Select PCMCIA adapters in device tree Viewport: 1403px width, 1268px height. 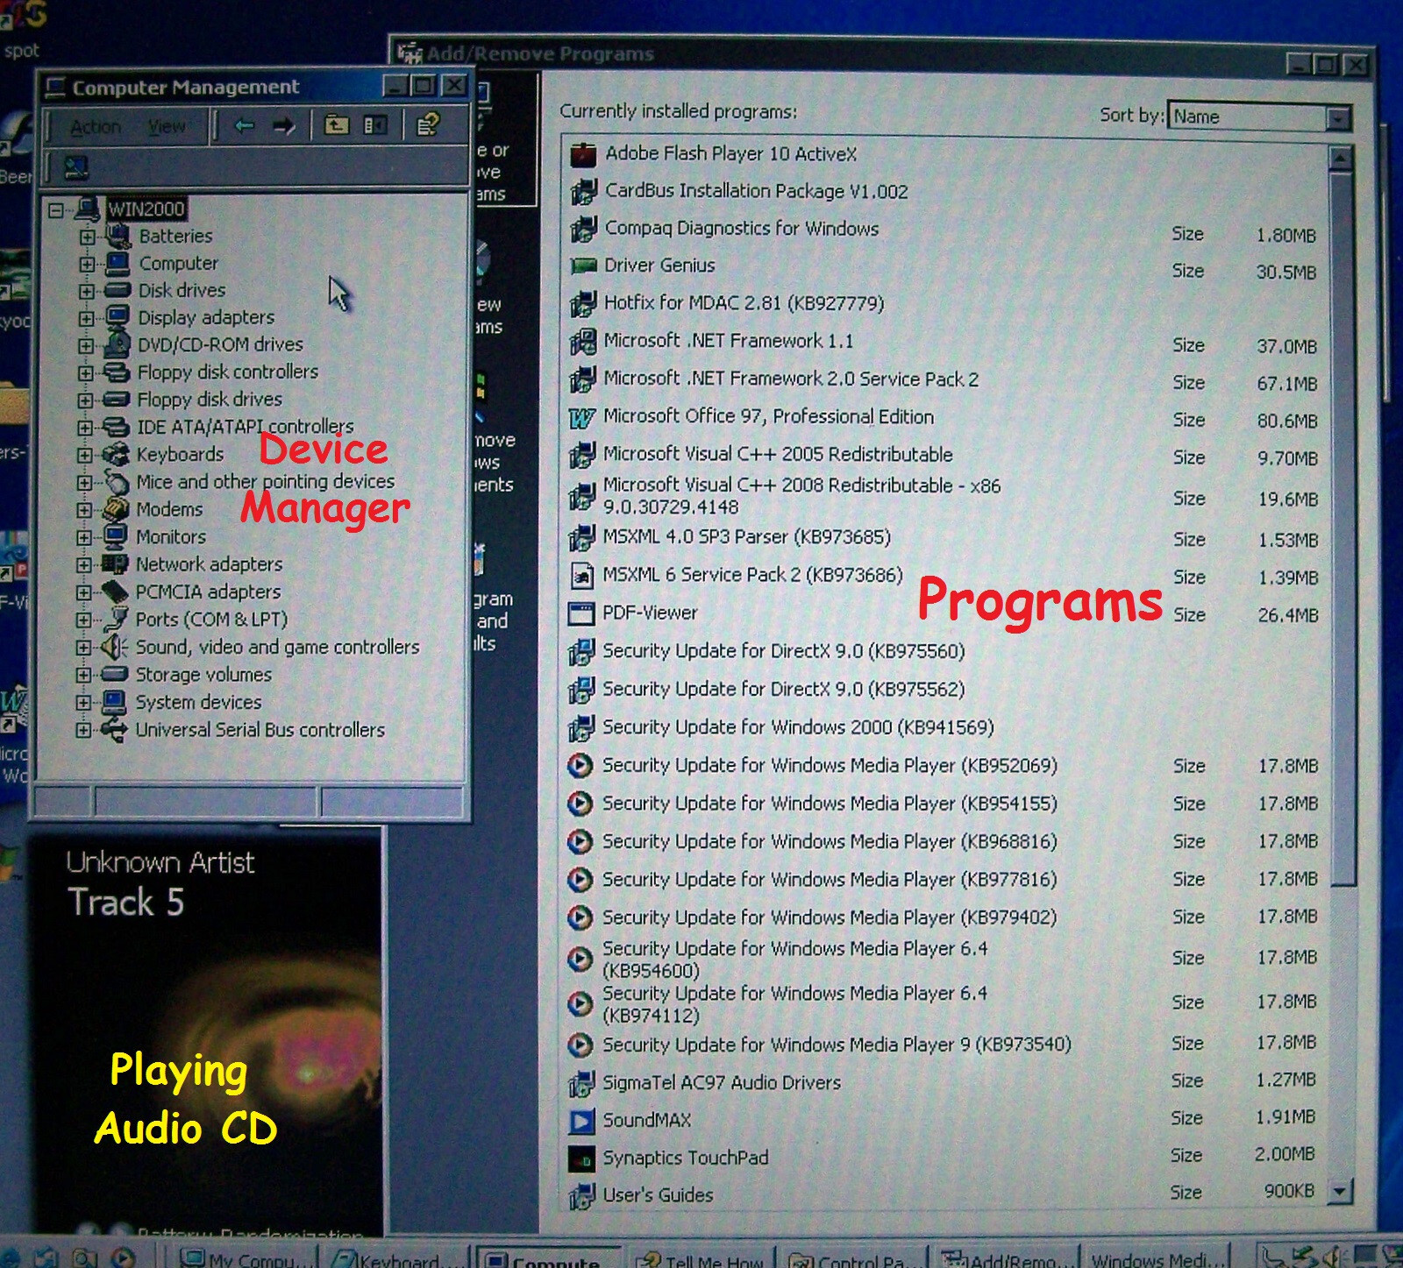point(208,592)
